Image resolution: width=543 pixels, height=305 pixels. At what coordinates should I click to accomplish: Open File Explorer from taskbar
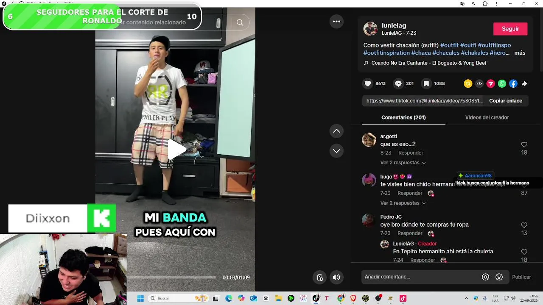278,298
